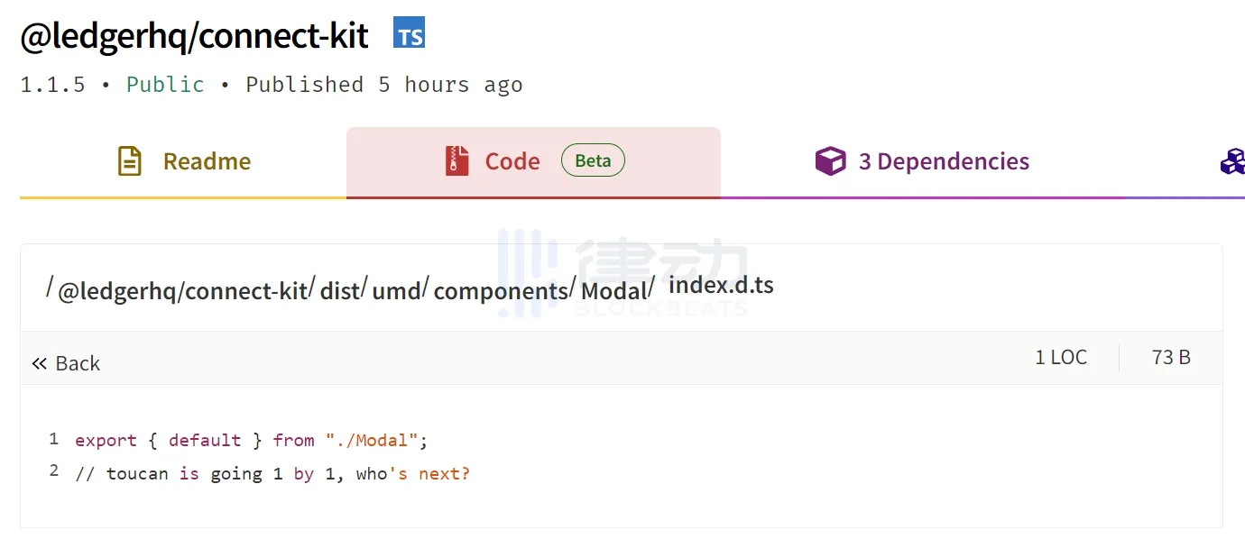Image resolution: width=1245 pixels, height=548 pixels.
Task: Jump to components folder in breadcrumb
Action: tap(501, 291)
